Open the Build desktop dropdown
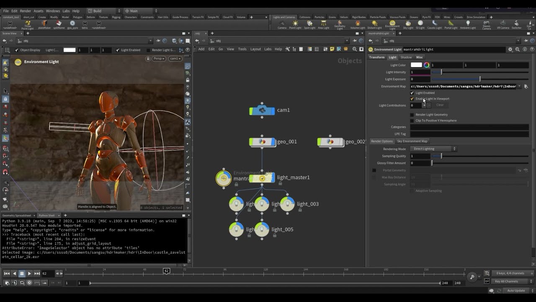This screenshot has width=536, height=302. coord(103,11)
